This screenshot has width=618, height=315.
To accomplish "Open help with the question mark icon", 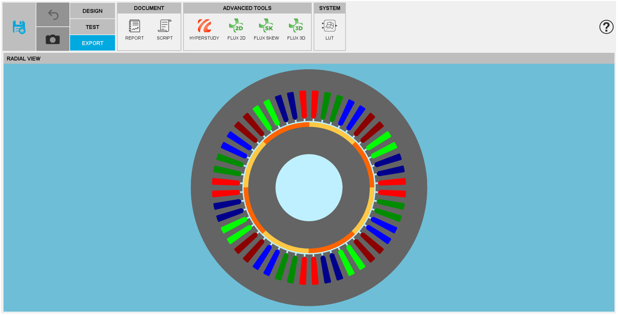I will pos(606,27).
